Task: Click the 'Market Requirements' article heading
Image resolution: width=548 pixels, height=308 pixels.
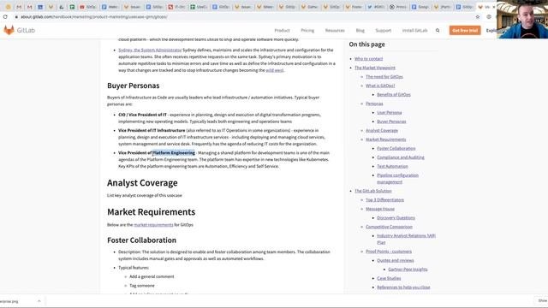Action: pyautogui.click(x=151, y=212)
